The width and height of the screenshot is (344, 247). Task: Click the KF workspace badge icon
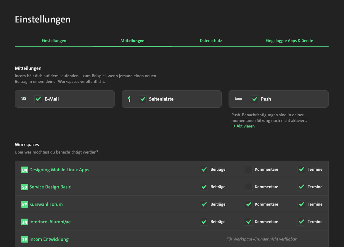25,204
